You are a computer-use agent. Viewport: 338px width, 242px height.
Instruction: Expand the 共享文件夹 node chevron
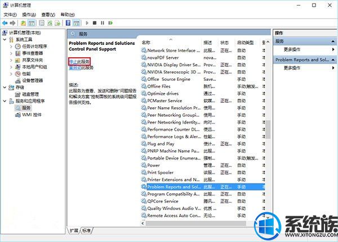11,60
